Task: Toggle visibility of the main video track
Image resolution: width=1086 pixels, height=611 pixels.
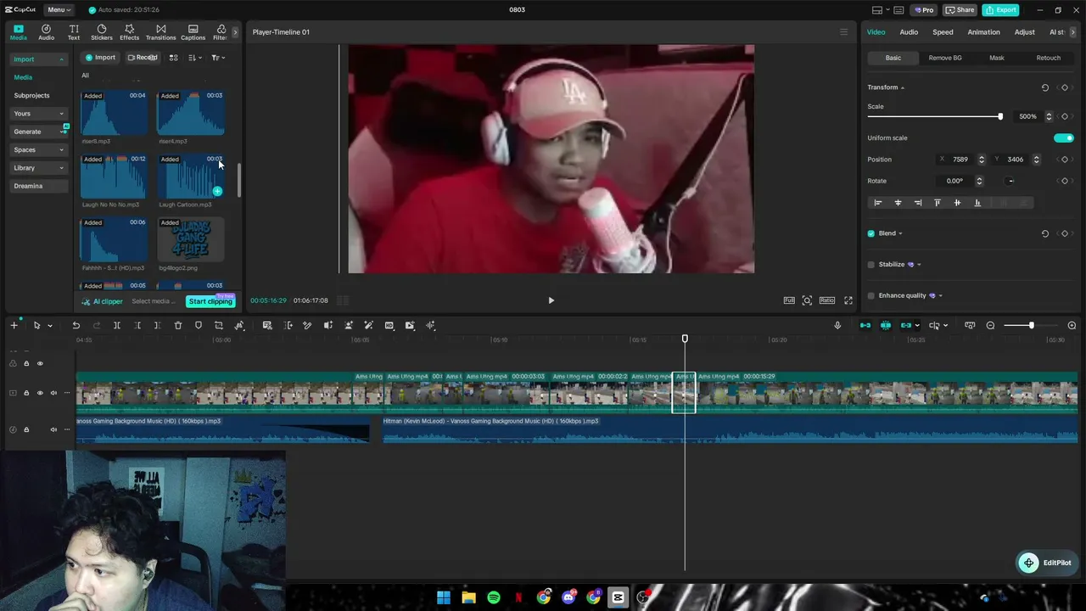Action: [x=40, y=393]
